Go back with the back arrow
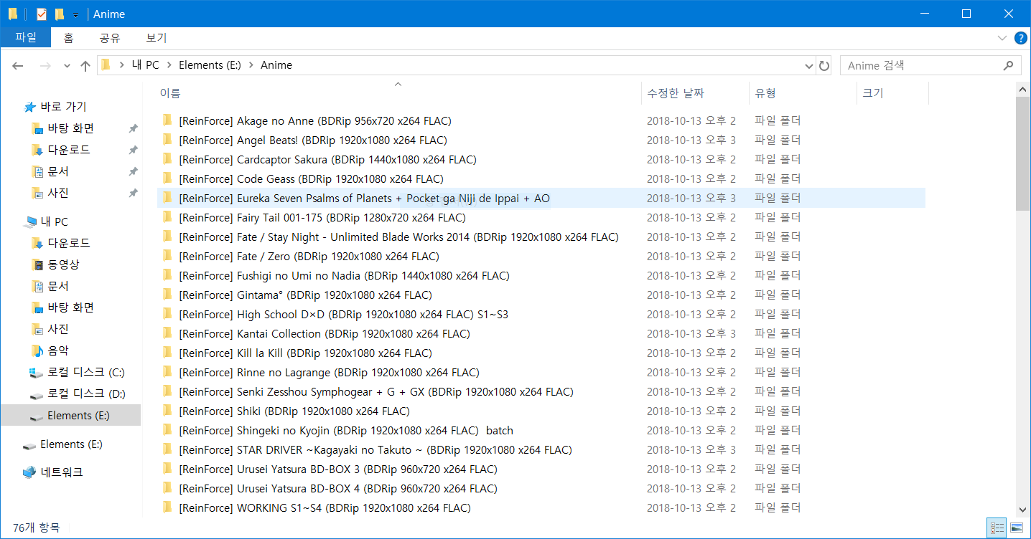The width and height of the screenshot is (1031, 539). click(18, 65)
